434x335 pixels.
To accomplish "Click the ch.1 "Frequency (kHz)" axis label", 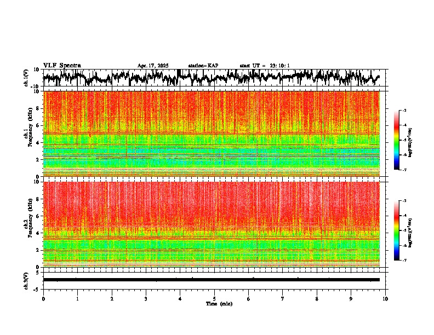I will tap(30, 128).
